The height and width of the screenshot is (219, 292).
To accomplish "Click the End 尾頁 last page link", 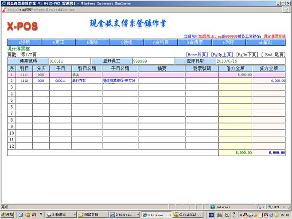I will 273,54.
